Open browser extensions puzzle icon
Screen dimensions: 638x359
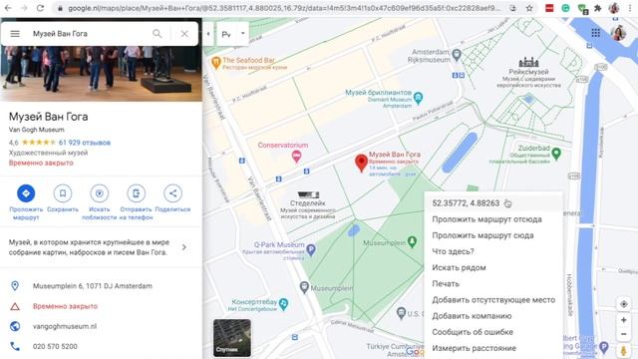point(598,8)
